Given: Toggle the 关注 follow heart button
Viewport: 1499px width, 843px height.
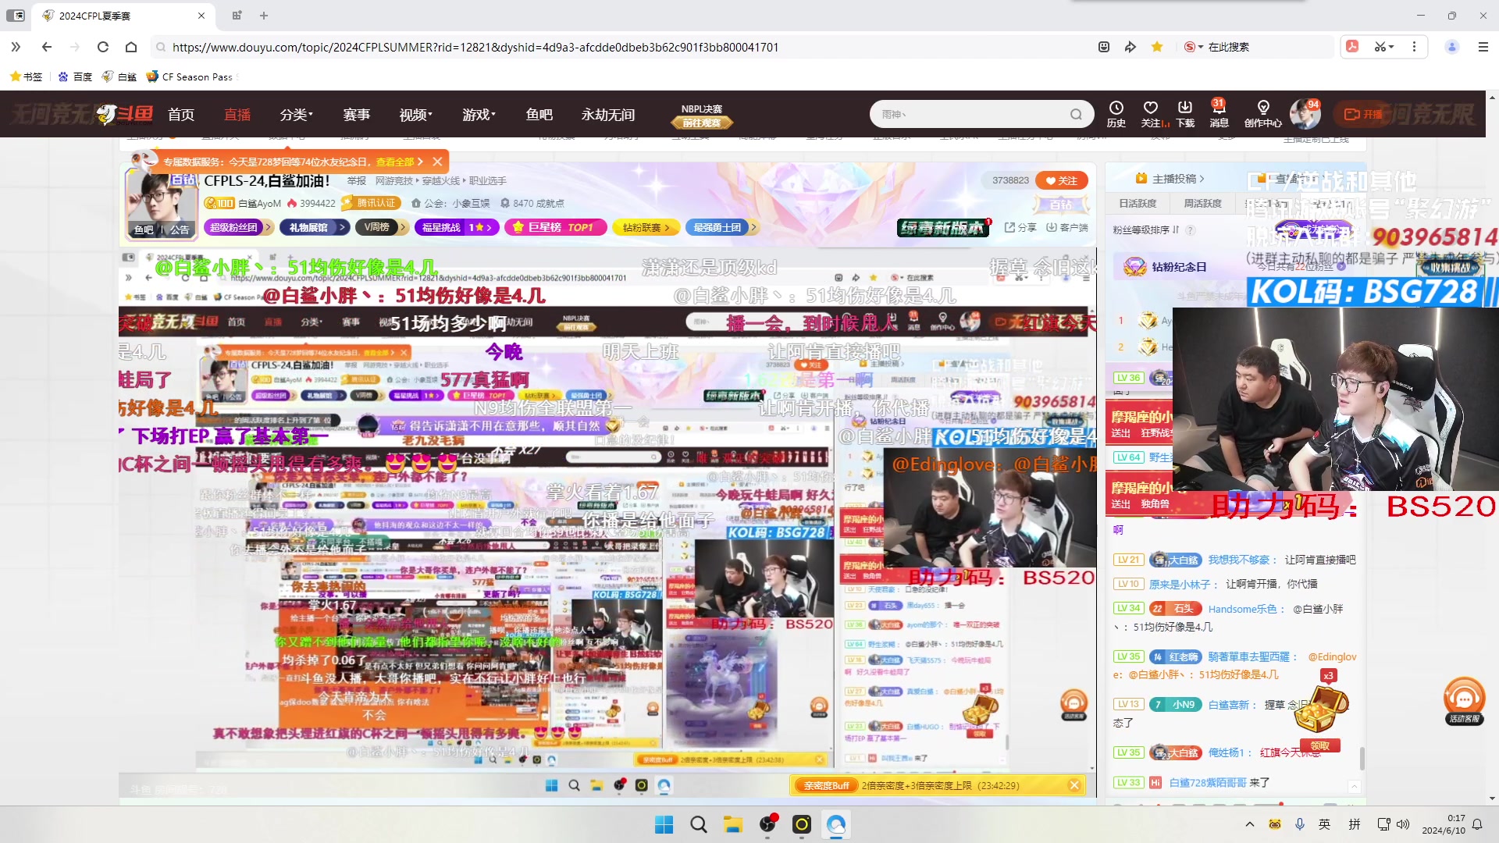Looking at the screenshot, I should pyautogui.click(x=1061, y=180).
